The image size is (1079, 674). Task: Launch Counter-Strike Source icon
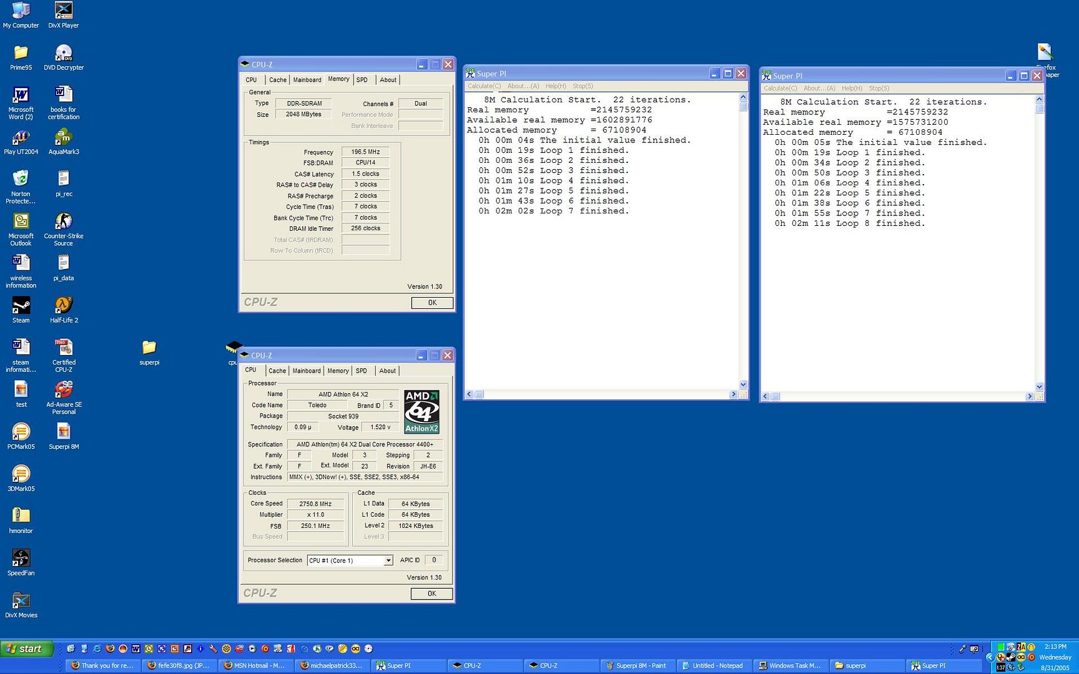click(x=63, y=229)
